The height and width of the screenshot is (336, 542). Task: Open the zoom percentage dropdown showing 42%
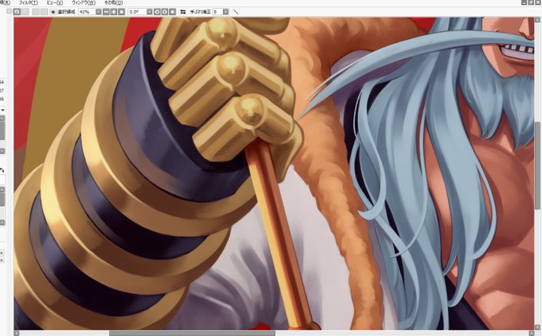pyautogui.click(x=99, y=12)
